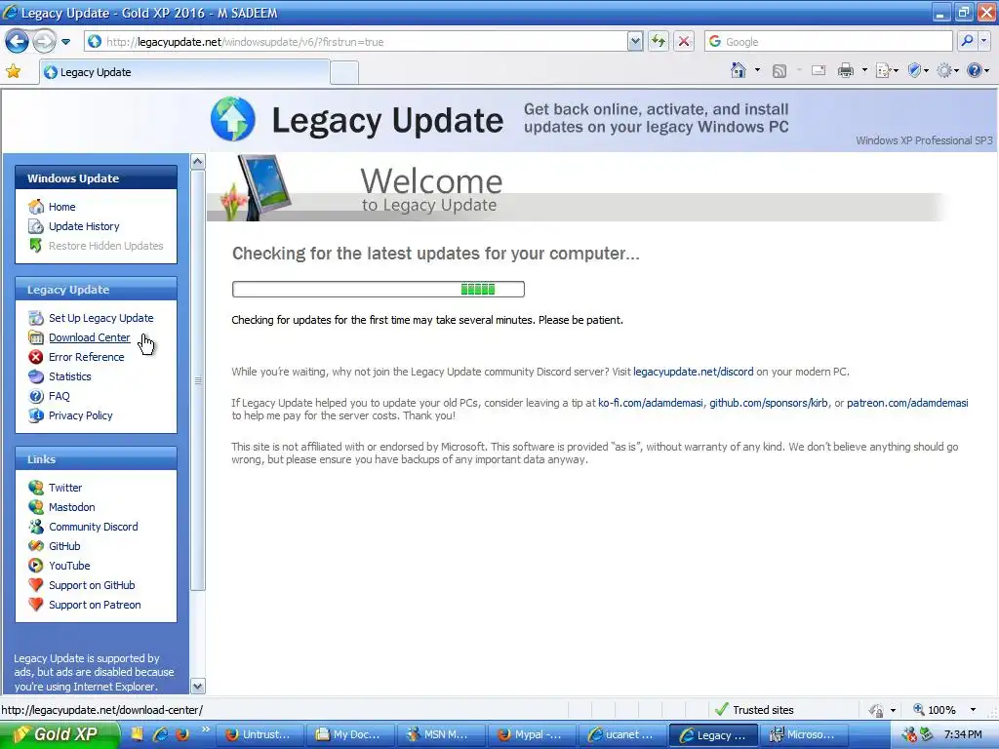Open the Mastodon link in Links

coord(71,507)
